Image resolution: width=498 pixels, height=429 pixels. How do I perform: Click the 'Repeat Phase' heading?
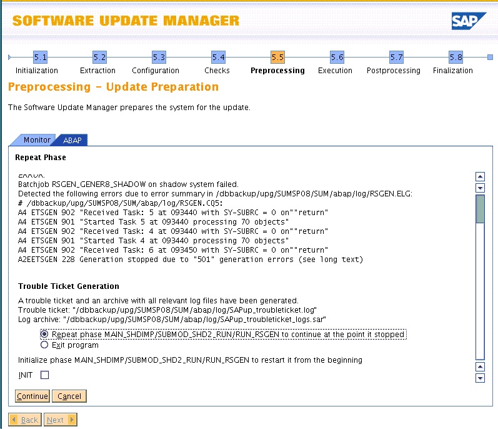coord(41,158)
